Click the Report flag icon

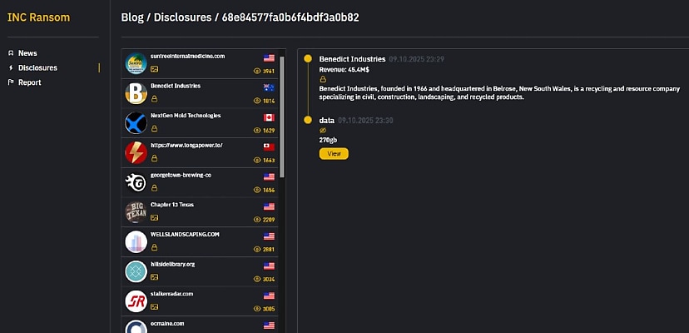coord(11,82)
